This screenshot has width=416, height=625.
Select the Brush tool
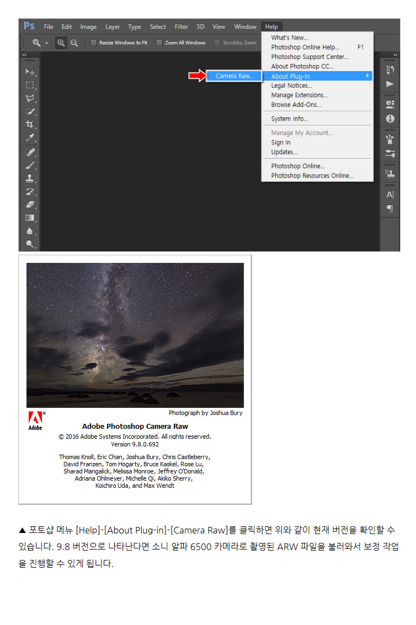(x=30, y=165)
